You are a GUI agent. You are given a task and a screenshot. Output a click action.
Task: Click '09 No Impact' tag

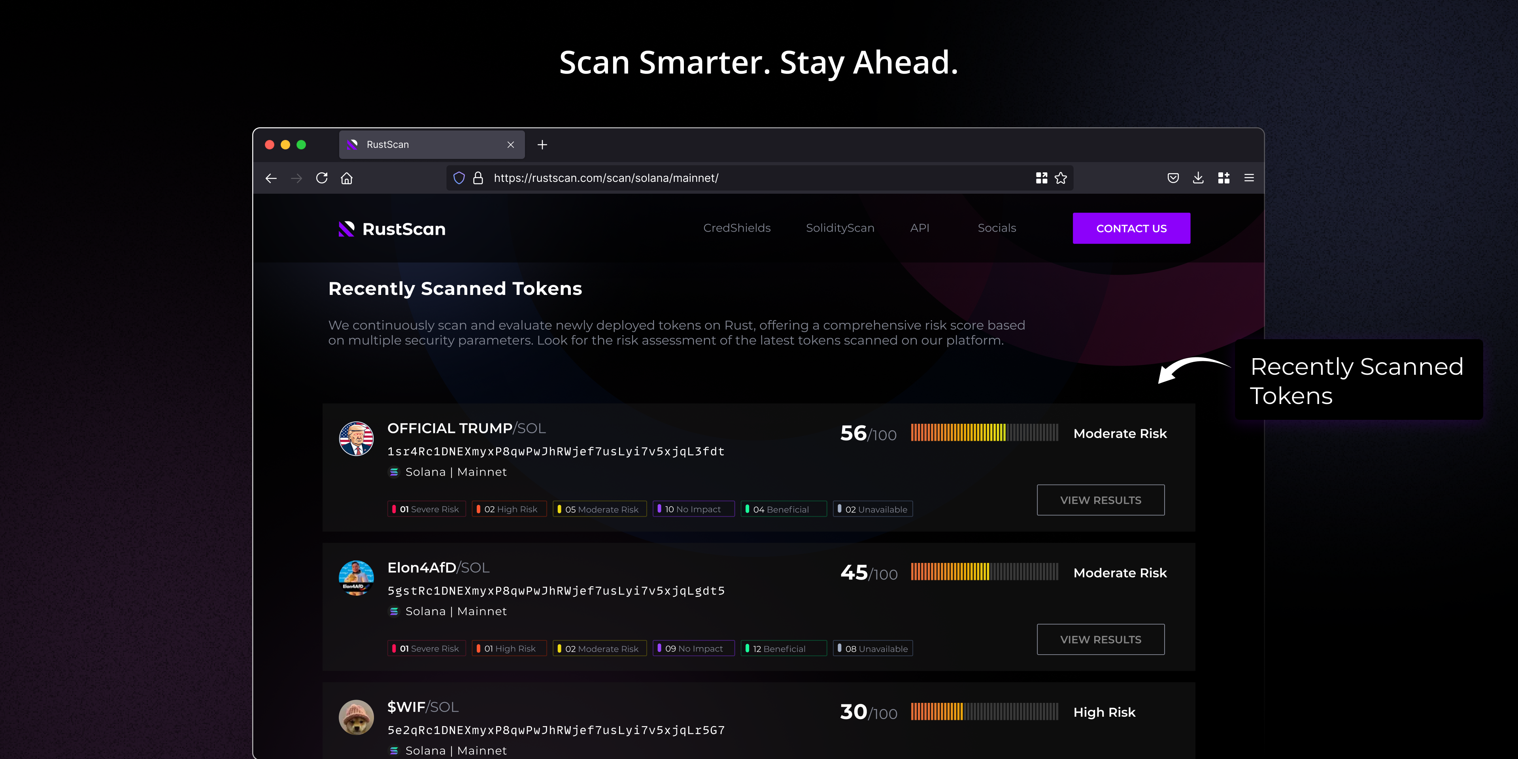[694, 648]
